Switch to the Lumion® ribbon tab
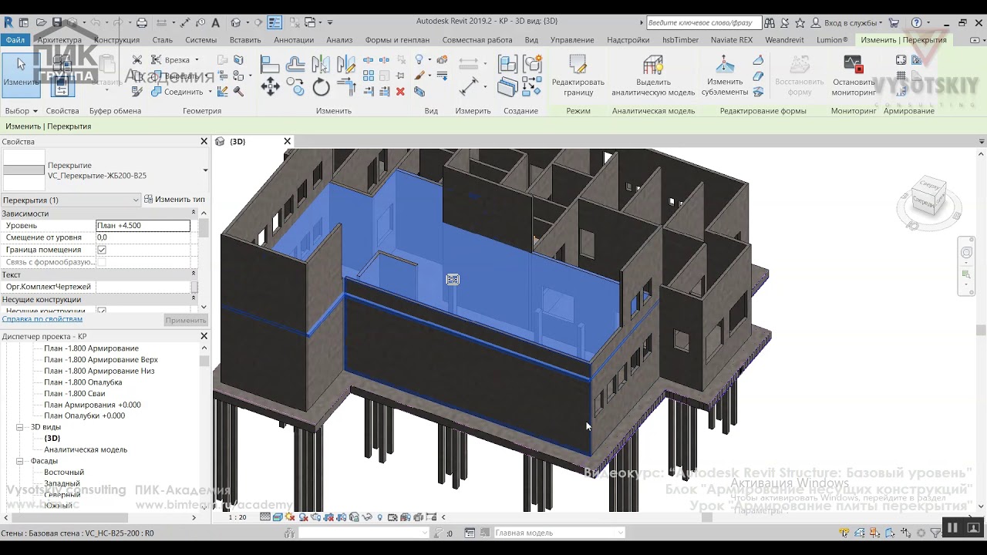987x555 pixels. coord(832,39)
